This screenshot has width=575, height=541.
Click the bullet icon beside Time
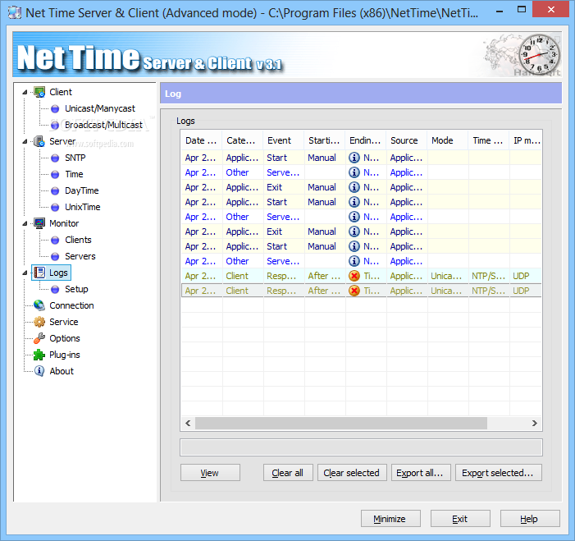click(x=55, y=174)
